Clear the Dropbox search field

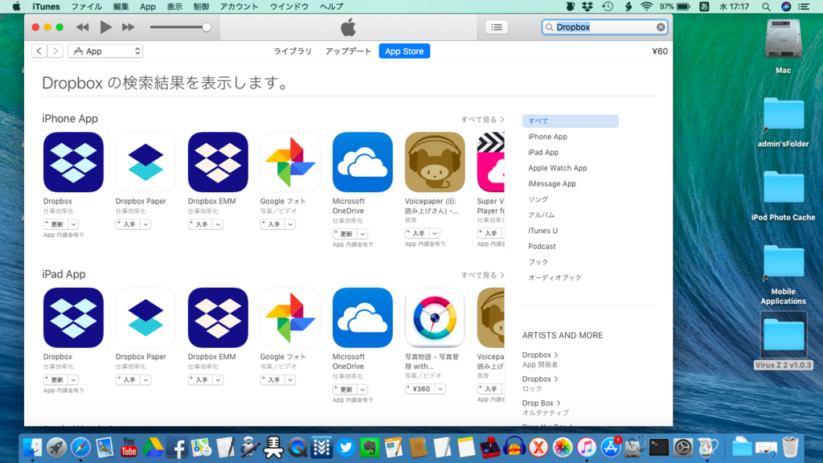pyautogui.click(x=661, y=27)
